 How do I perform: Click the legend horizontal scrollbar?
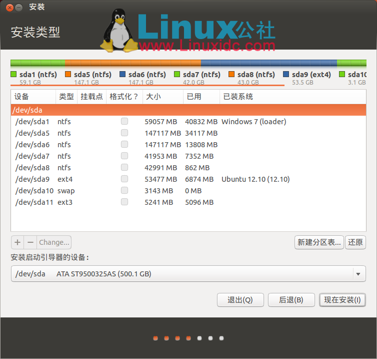(x=147, y=85)
